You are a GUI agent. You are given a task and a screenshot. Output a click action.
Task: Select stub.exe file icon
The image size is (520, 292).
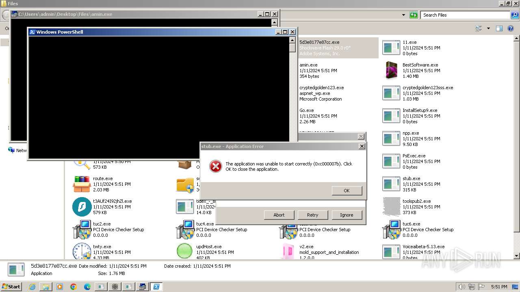tap(391, 184)
